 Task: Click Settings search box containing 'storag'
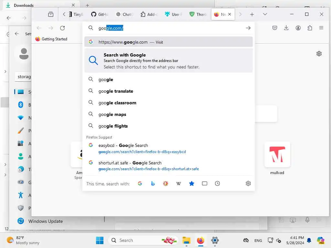pyautogui.click(x=23, y=77)
